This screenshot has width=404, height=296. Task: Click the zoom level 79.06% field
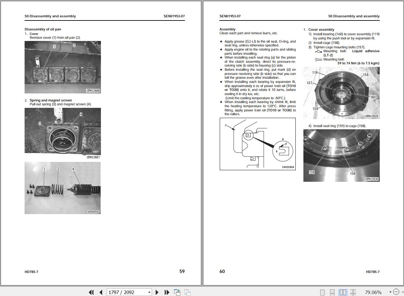[x=373, y=292]
